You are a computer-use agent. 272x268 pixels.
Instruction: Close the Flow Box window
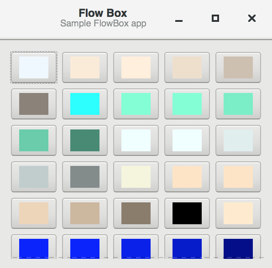tap(252, 18)
